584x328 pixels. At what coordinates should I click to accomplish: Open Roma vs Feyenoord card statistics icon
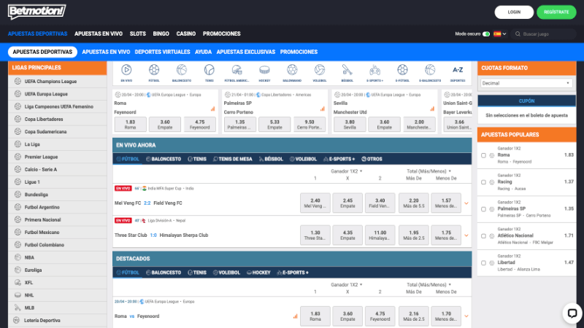pos(212,109)
